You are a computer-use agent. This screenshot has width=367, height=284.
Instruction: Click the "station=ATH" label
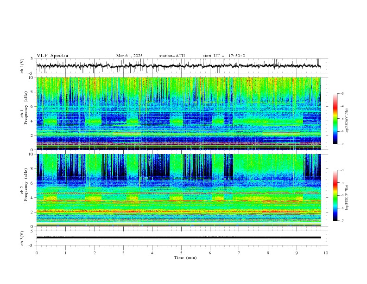(x=172, y=56)
